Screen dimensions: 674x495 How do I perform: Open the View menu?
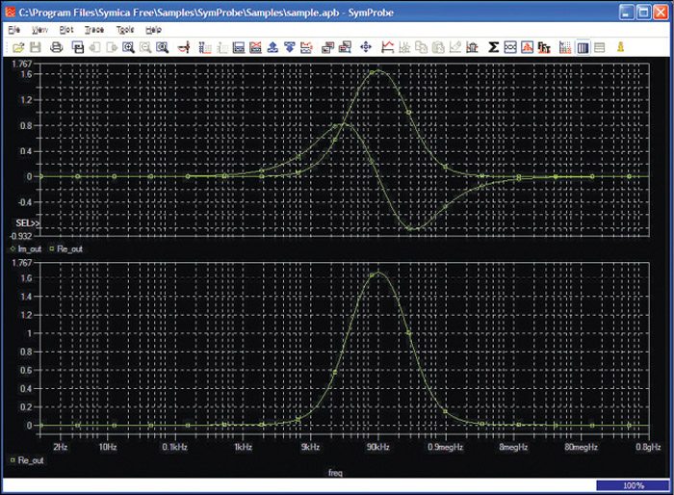click(39, 30)
